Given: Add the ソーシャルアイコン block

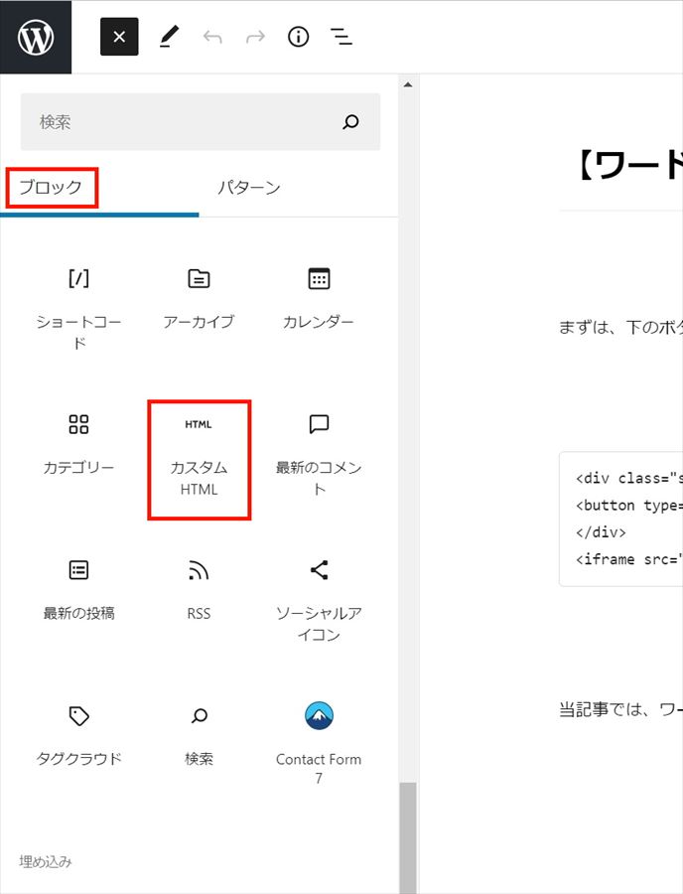Looking at the screenshot, I should pyautogui.click(x=319, y=598).
